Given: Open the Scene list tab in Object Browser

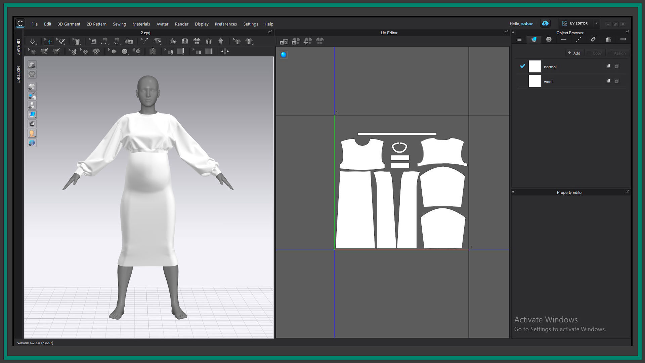Looking at the screenshot, I should pyautogui.click(x=519, y=40).
